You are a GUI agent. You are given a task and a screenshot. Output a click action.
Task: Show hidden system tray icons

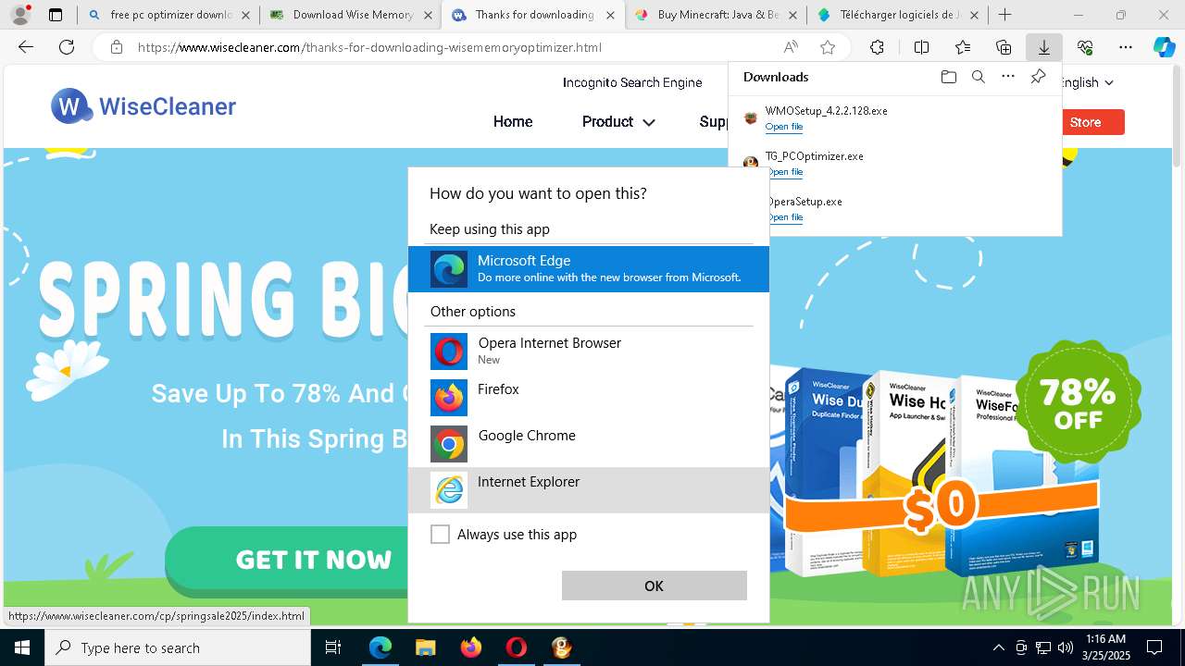(998, 647)
